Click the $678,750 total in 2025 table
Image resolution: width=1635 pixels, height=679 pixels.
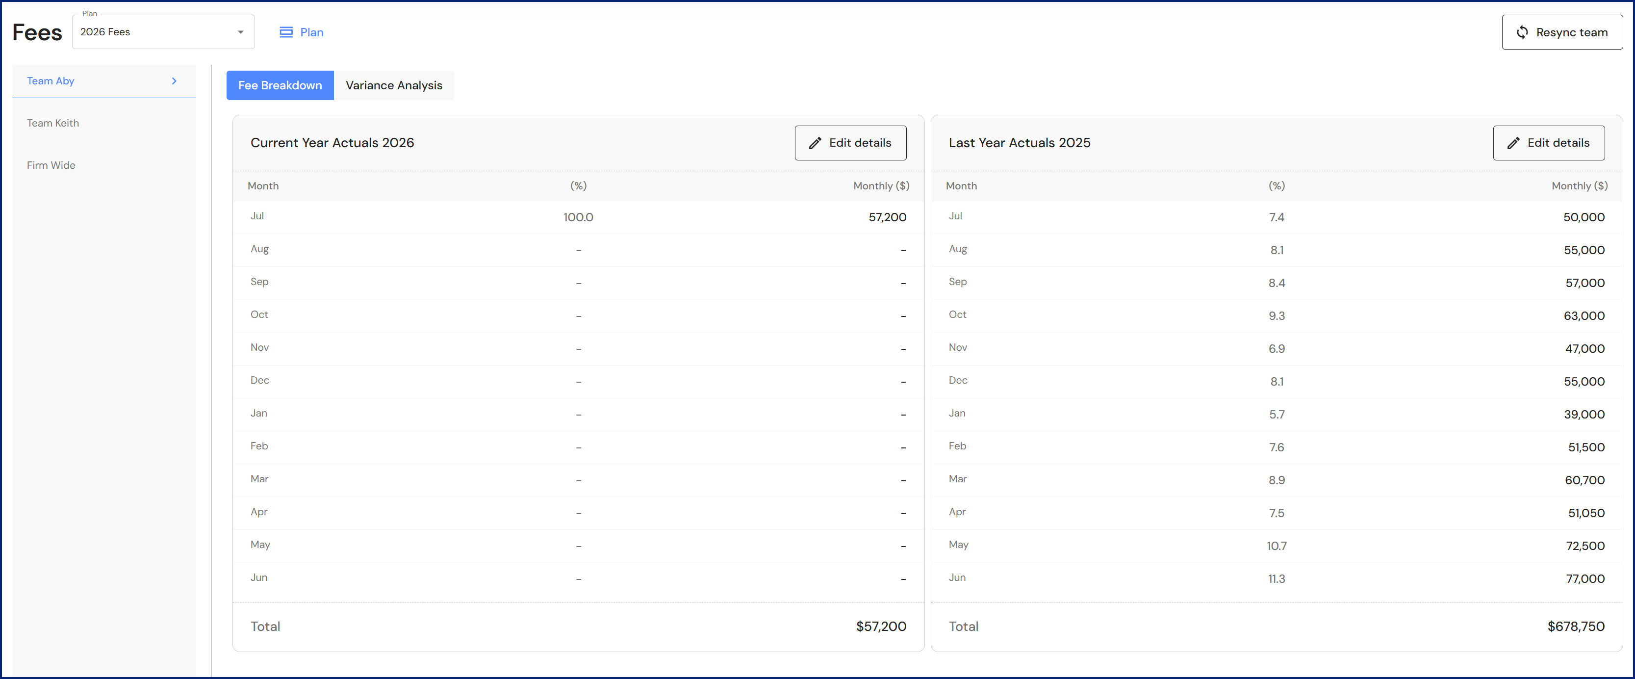click(1575, 627)
